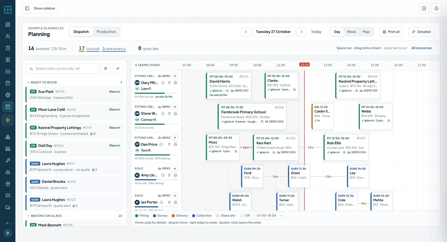Open the package cube icon in left rail
Image resolution: width=447 pixels, height=242 pixels.
tap(8, 184)
